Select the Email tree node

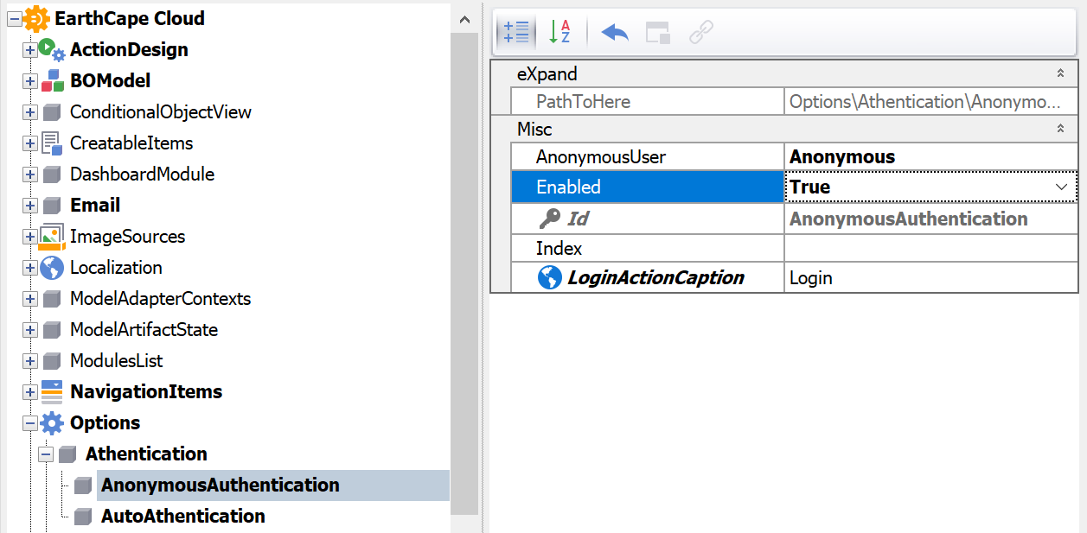[95, 206]
